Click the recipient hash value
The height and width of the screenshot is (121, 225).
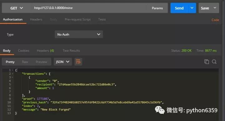tap(86, 84)
